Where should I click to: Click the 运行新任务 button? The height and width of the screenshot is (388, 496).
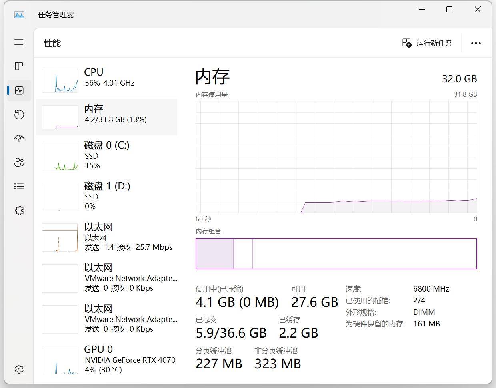pos(427,43)
